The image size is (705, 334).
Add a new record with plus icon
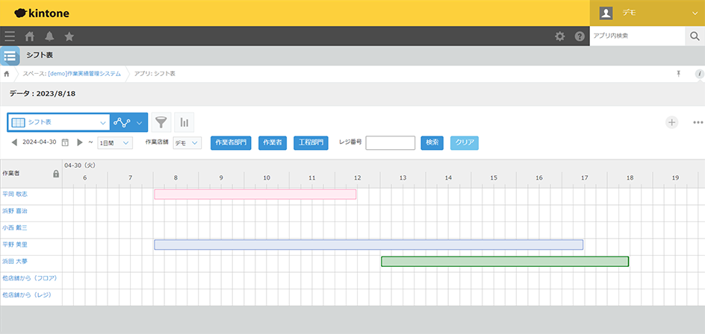point(671,122)
